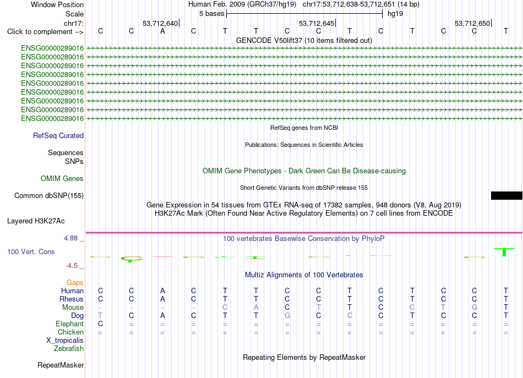Click the 'X_tropicalis' alignment row label

65,341
